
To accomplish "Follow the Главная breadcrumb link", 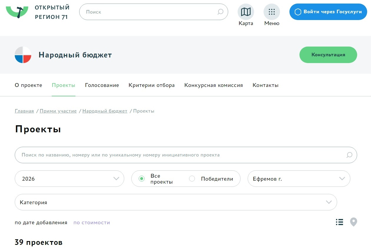I will (24, 111).
